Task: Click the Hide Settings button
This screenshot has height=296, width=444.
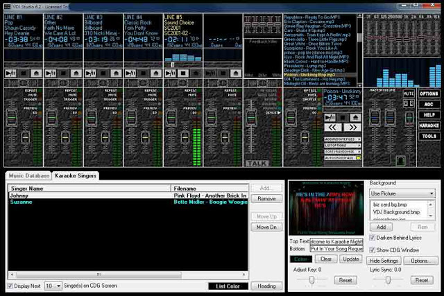Action: click(384, 261)
